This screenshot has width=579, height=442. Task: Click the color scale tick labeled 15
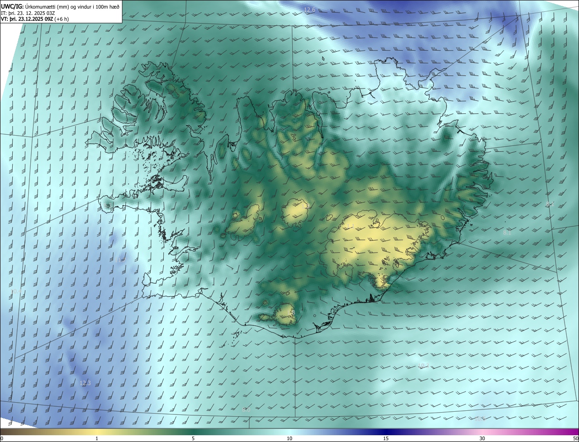386,438
